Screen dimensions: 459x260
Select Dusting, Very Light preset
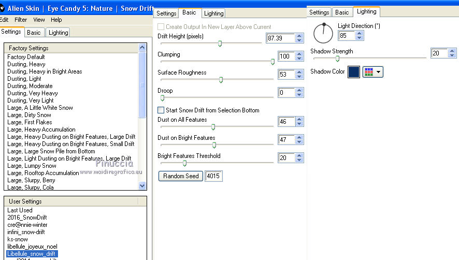tap(31, 100)
